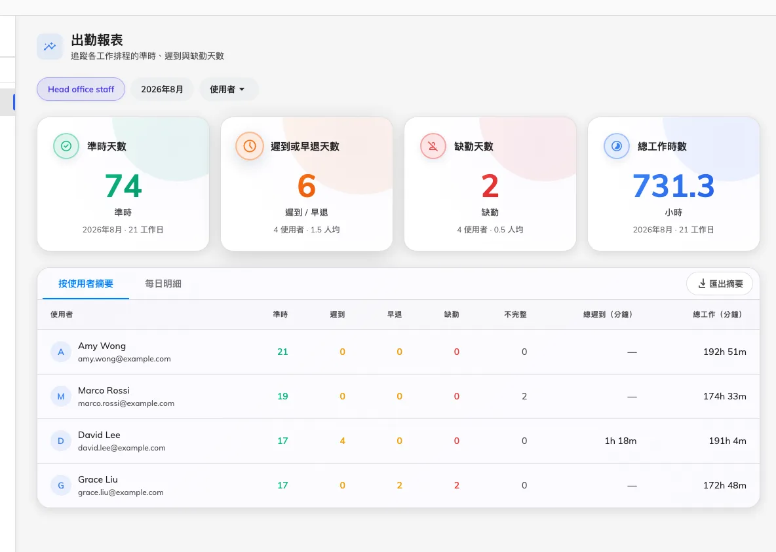Click David Lee's late count 4

click(343, 441)
